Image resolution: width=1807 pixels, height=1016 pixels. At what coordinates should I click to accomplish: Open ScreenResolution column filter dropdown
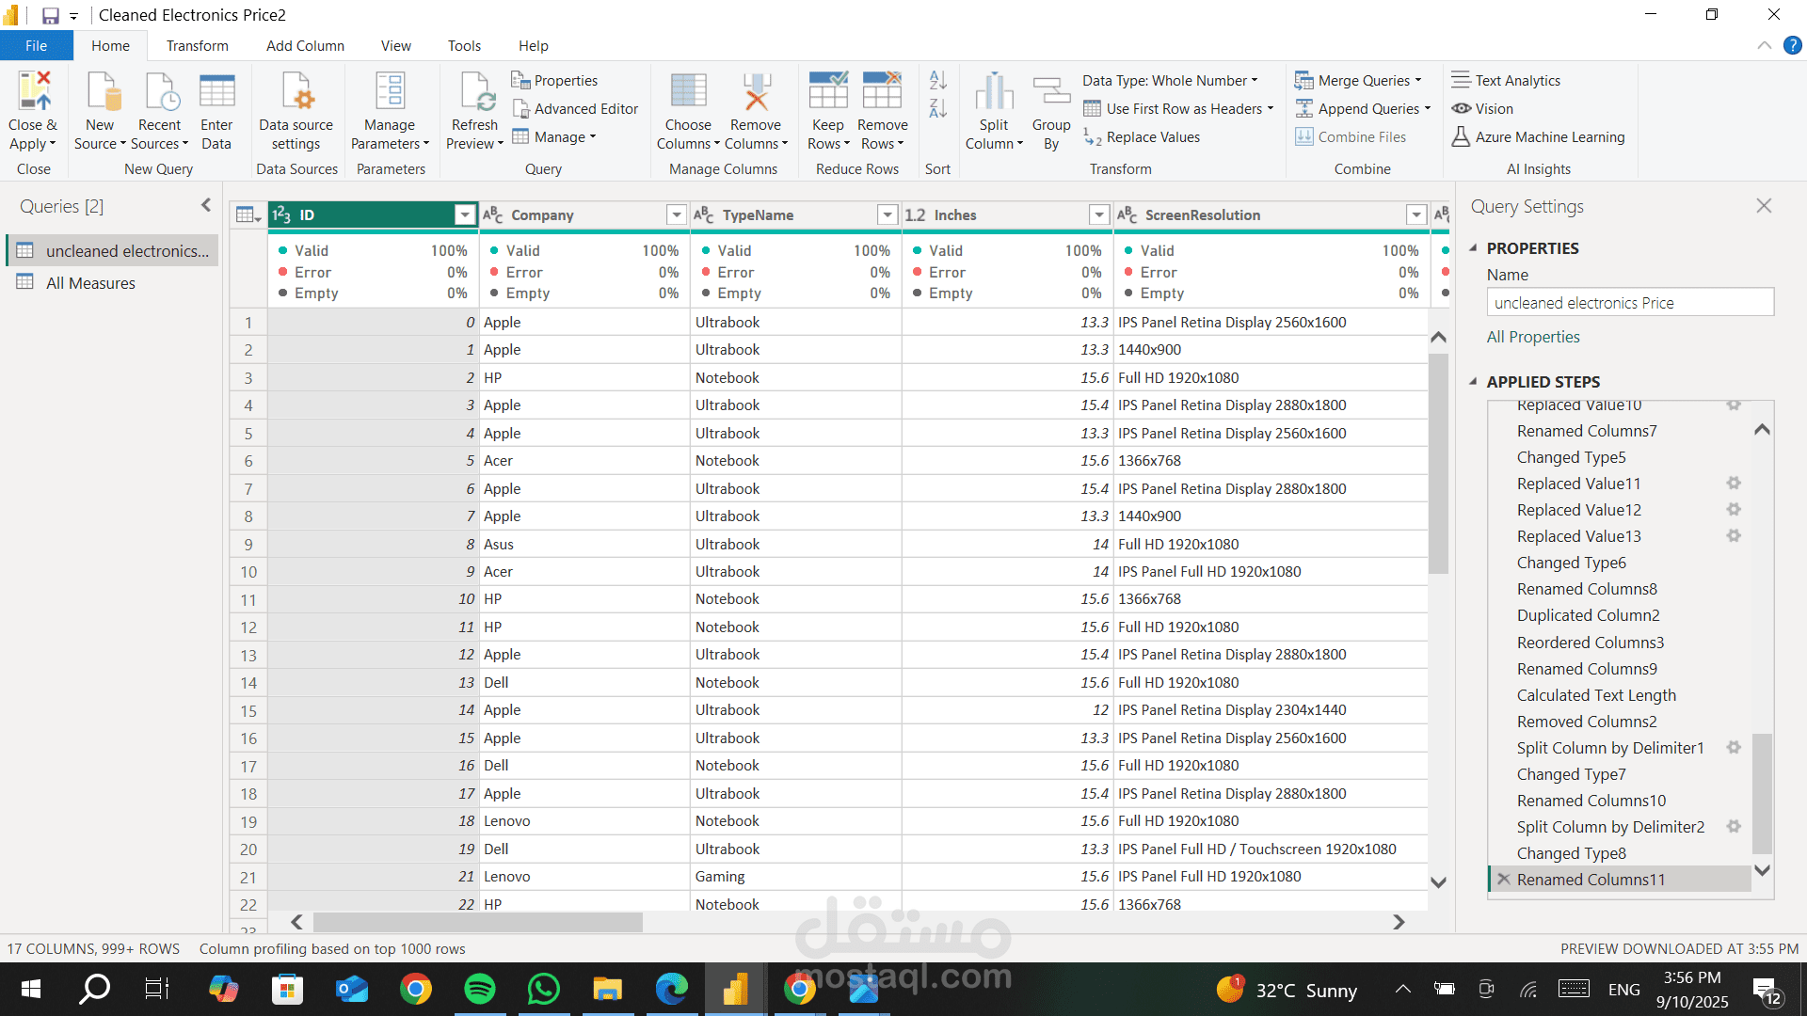[1415, 215]
